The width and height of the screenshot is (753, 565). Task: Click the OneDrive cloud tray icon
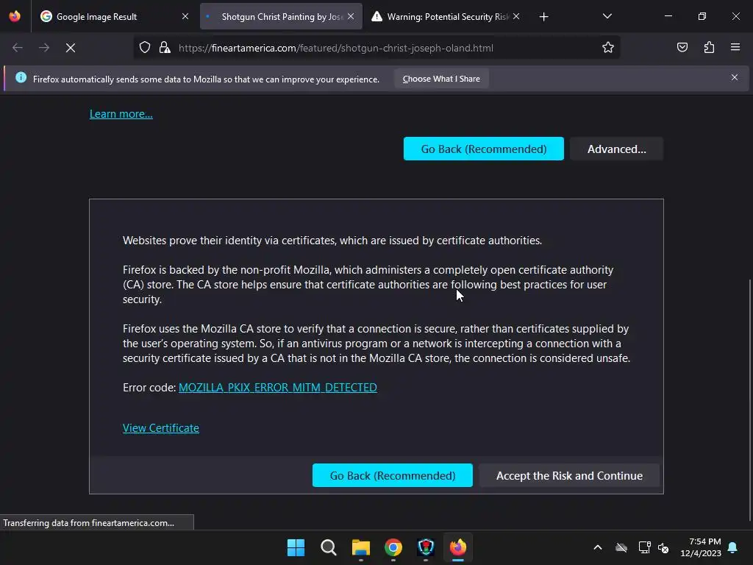621,547
